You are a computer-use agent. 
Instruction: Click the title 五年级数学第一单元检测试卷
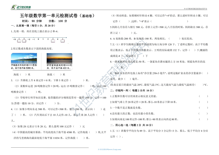(x=49, y=16)
